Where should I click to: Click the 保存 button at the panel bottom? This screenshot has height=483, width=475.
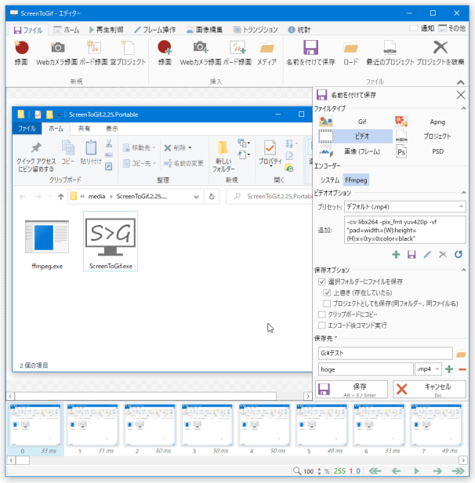tap(351, 389)
